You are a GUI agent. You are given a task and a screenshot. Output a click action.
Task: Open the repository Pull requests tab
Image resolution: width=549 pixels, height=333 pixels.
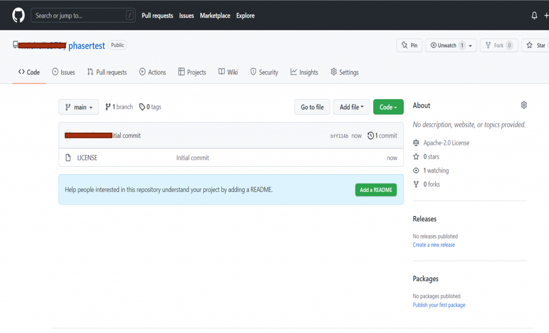[x=107, y=72]
